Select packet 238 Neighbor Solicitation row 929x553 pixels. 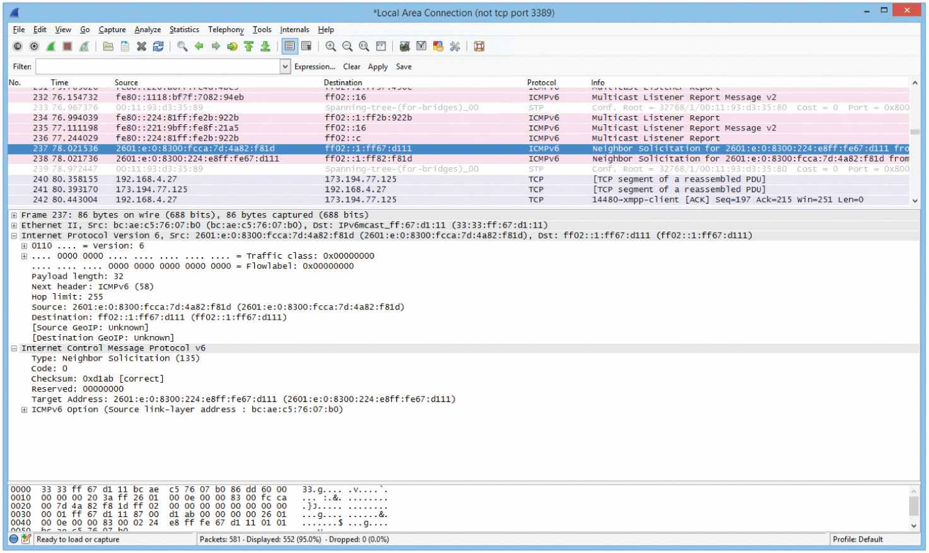tap(459, 159)
